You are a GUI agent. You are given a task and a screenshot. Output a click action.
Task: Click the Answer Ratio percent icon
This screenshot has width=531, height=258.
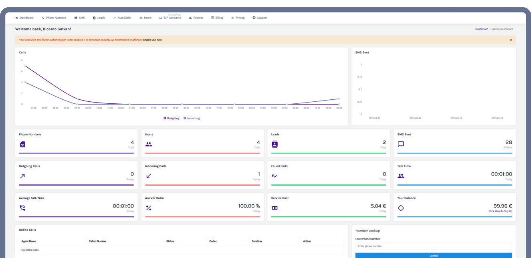(149, 208)
